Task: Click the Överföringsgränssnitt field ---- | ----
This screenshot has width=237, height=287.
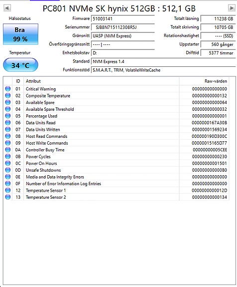Action: [x=122, y=44]
